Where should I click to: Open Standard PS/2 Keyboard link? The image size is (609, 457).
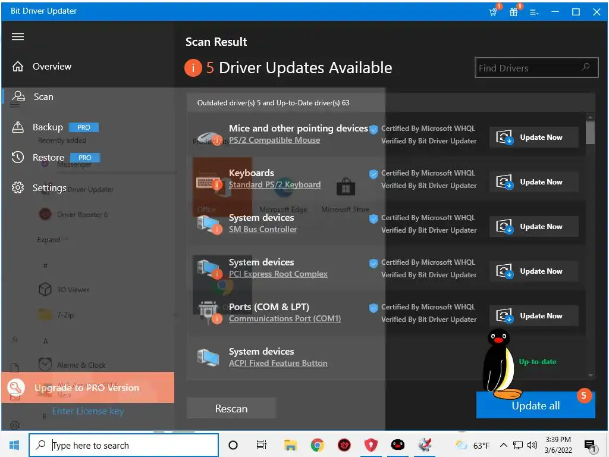click(x=275, y=184)
